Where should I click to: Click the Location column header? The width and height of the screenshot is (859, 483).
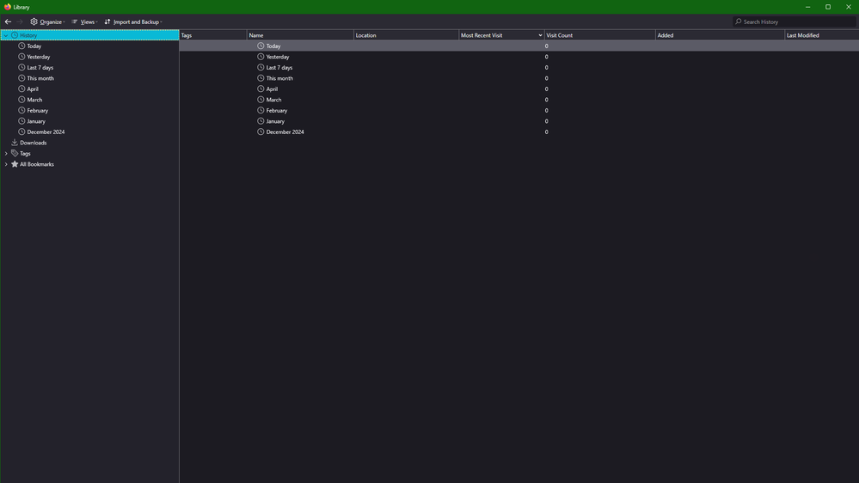tap(405, 35)
